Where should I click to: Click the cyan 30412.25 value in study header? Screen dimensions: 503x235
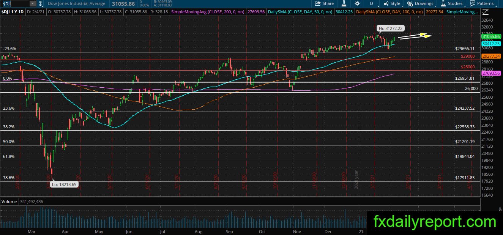[x=345, y=12]
